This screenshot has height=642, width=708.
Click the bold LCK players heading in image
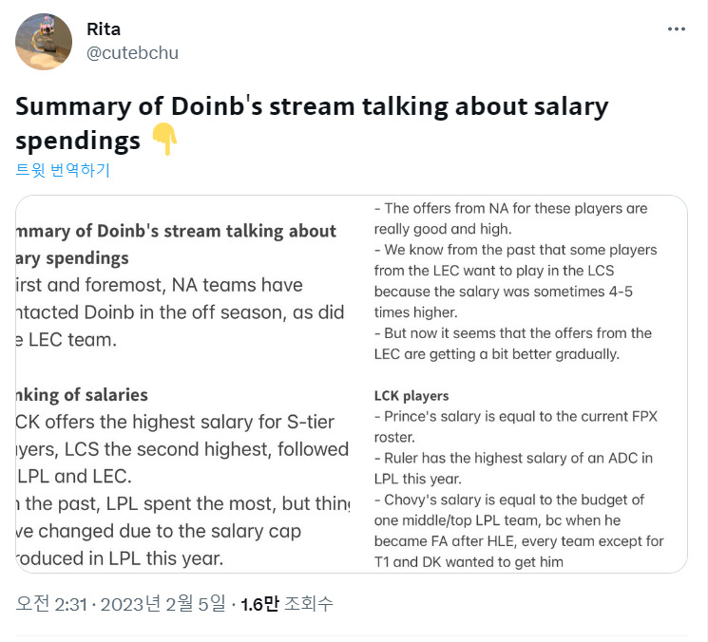pos(411,396)
